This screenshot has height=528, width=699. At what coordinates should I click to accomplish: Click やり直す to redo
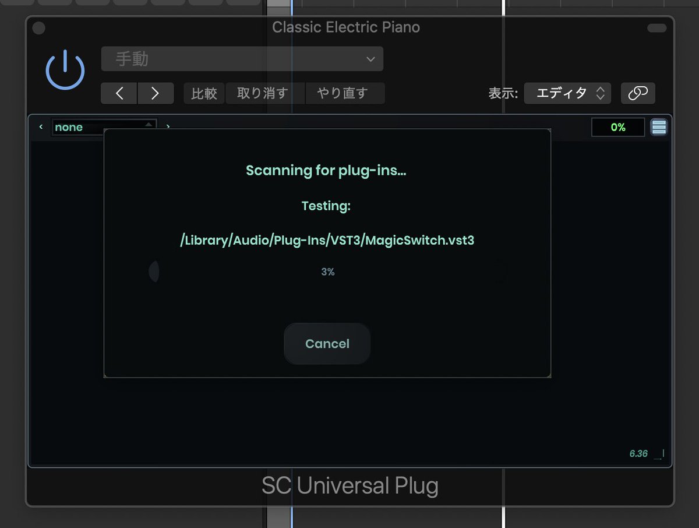click(345, 93)
